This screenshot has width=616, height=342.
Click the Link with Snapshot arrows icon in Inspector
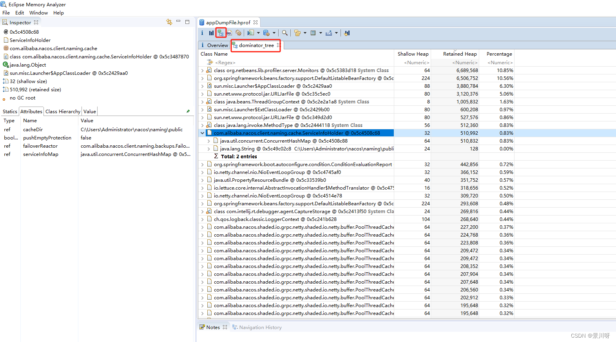coord(169,22)
